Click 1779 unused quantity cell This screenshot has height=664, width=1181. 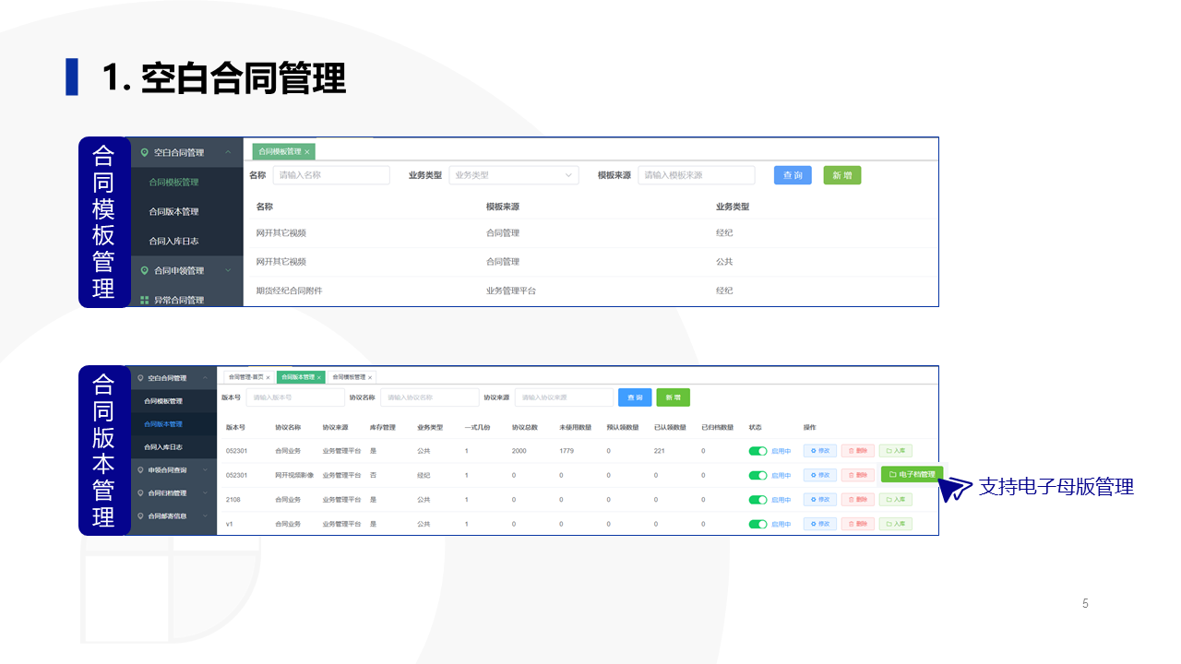pyautogui.click(x=567, y=451)
